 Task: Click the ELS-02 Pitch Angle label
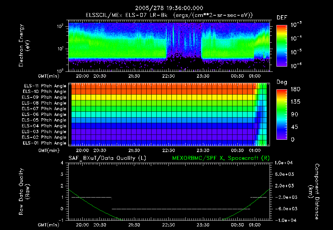pyautogui.click(x=44, y=137)
